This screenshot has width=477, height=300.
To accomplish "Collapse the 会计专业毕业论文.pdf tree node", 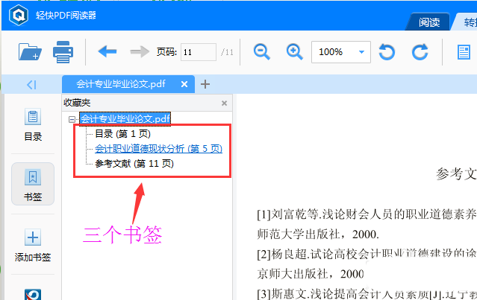I will (x=71, y=119).
